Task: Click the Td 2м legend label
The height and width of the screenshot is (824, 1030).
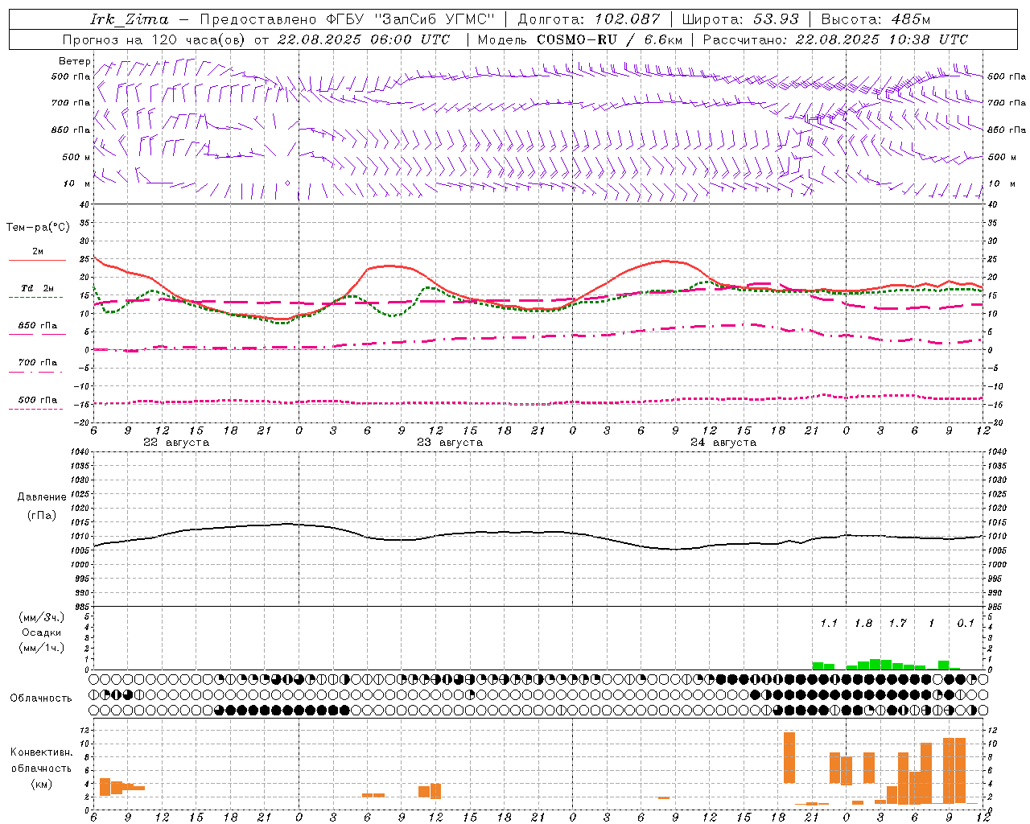Action: pos(38,288)
